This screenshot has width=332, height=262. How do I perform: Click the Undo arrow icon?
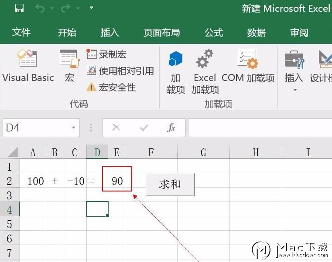(x=40, y=8)
